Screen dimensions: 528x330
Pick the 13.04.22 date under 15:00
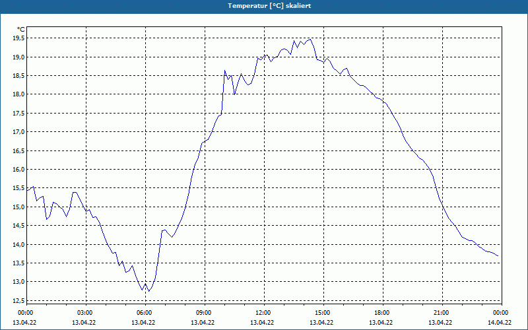321,322
